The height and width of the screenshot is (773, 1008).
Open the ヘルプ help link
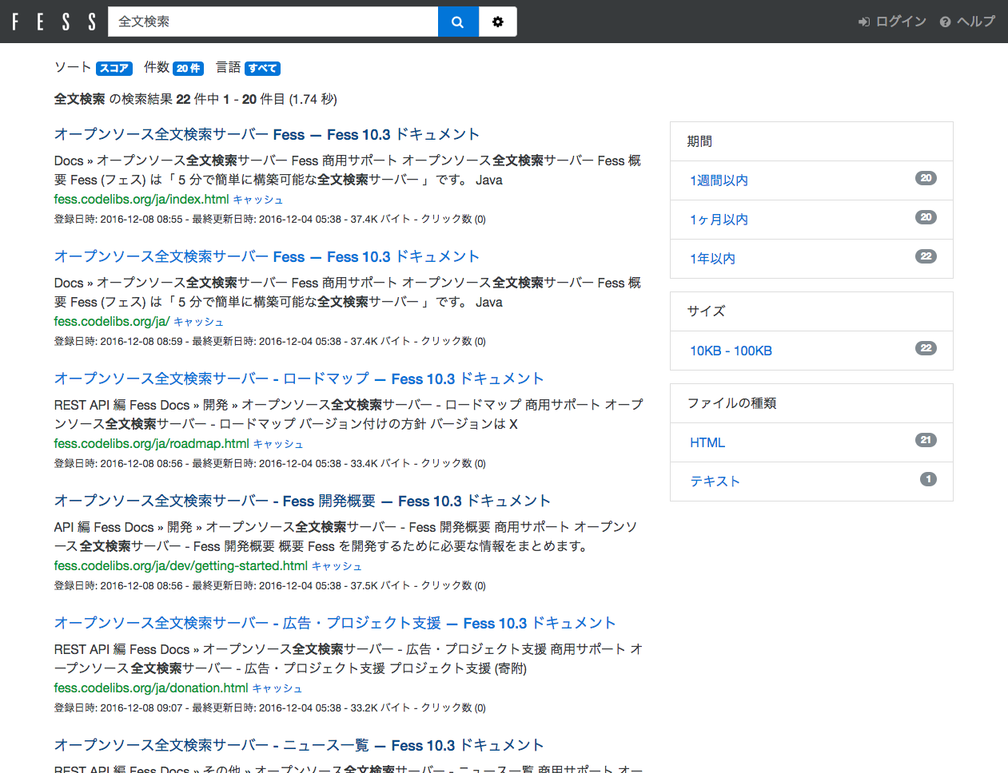[x=967, y=22]
